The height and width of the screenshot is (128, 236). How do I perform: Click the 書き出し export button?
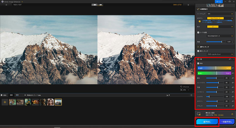pos(207,122)
